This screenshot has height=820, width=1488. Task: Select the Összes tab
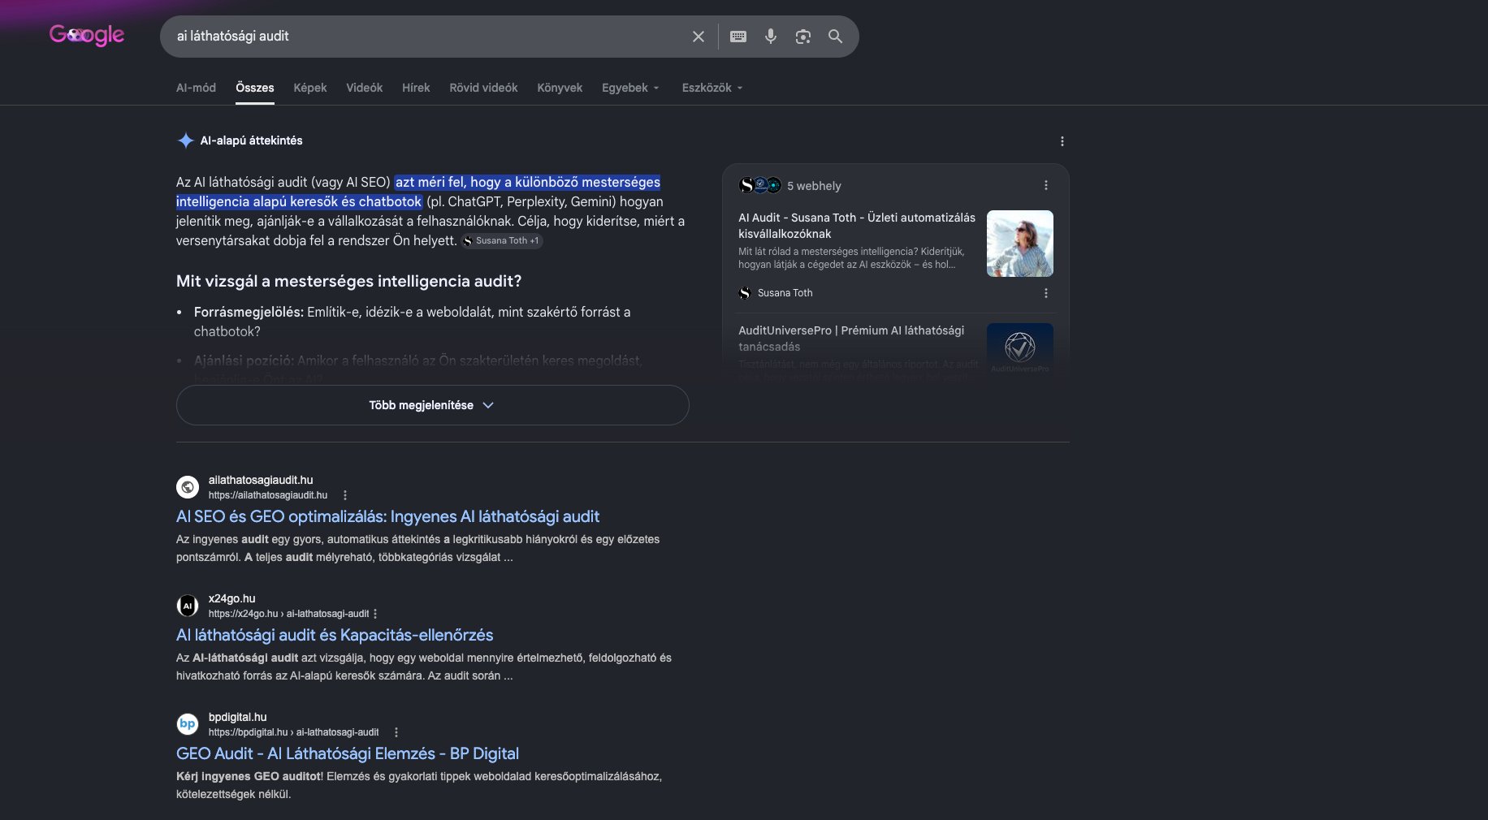click(x=255, y=88)
